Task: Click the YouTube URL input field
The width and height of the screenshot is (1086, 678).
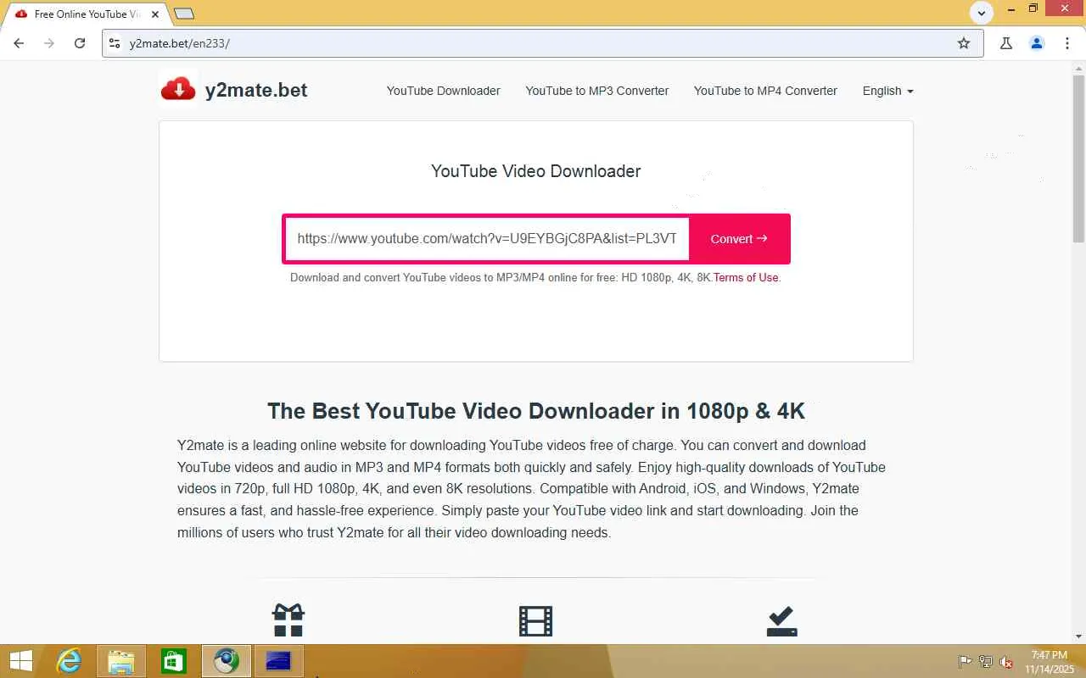Action: tap(487, 239)
